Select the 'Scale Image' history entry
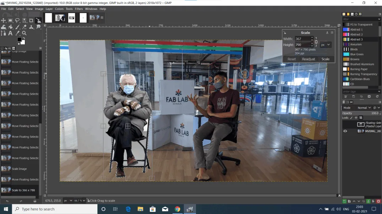The image size is (382, 214). [20, 169]
